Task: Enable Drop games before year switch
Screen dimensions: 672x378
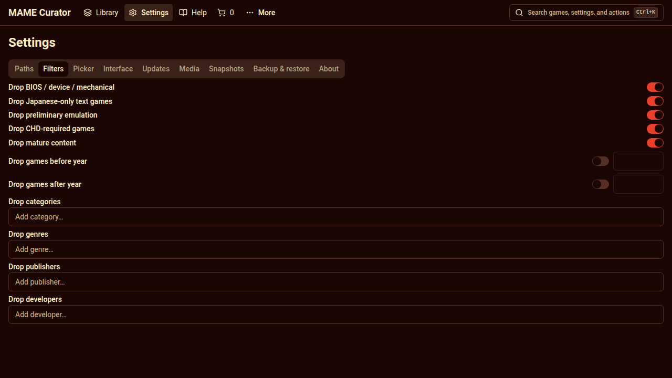Action: point(601,161)
